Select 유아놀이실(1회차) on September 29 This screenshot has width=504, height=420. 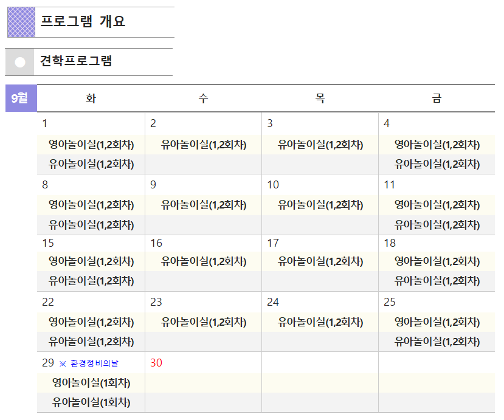coord(91,402)
